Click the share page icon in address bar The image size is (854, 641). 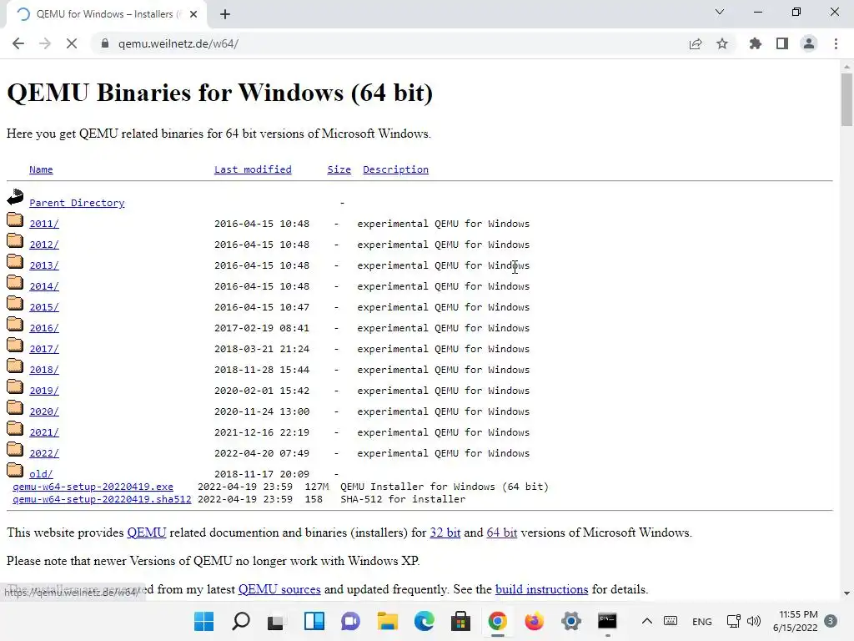696,43
